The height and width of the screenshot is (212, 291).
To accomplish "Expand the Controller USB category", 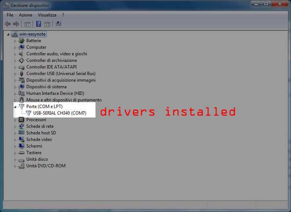I will (x=15, y=74).
